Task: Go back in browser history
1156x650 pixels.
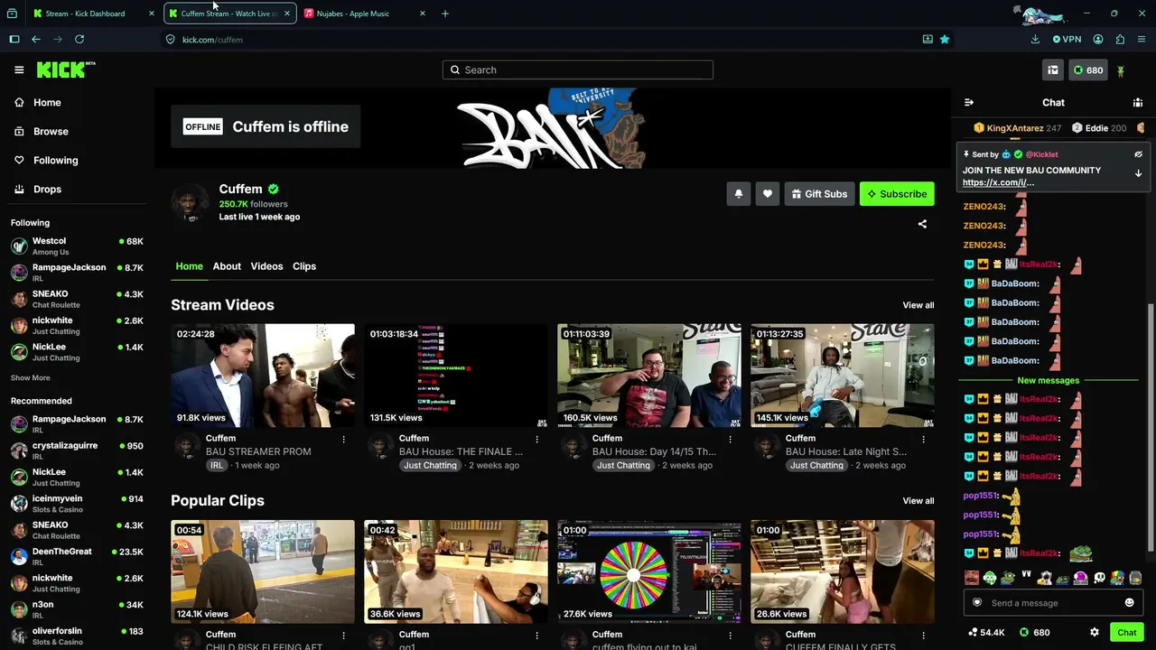Action: [x=36, y=39]
